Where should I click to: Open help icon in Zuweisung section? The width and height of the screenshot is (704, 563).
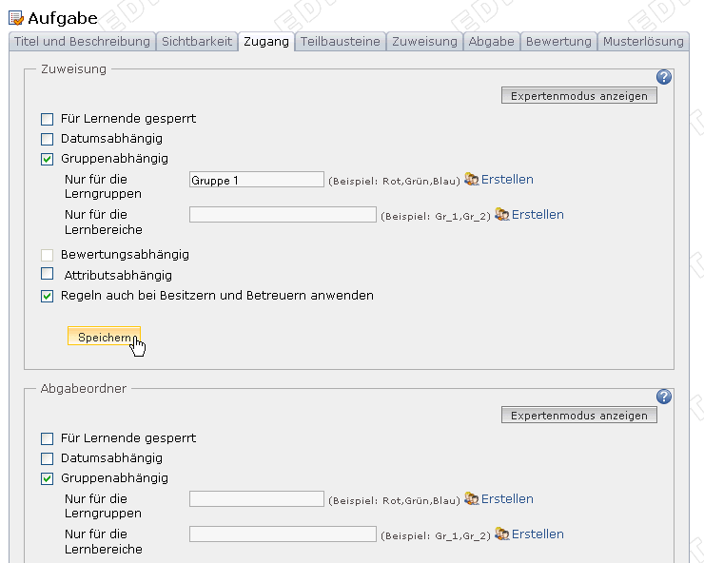664,77
